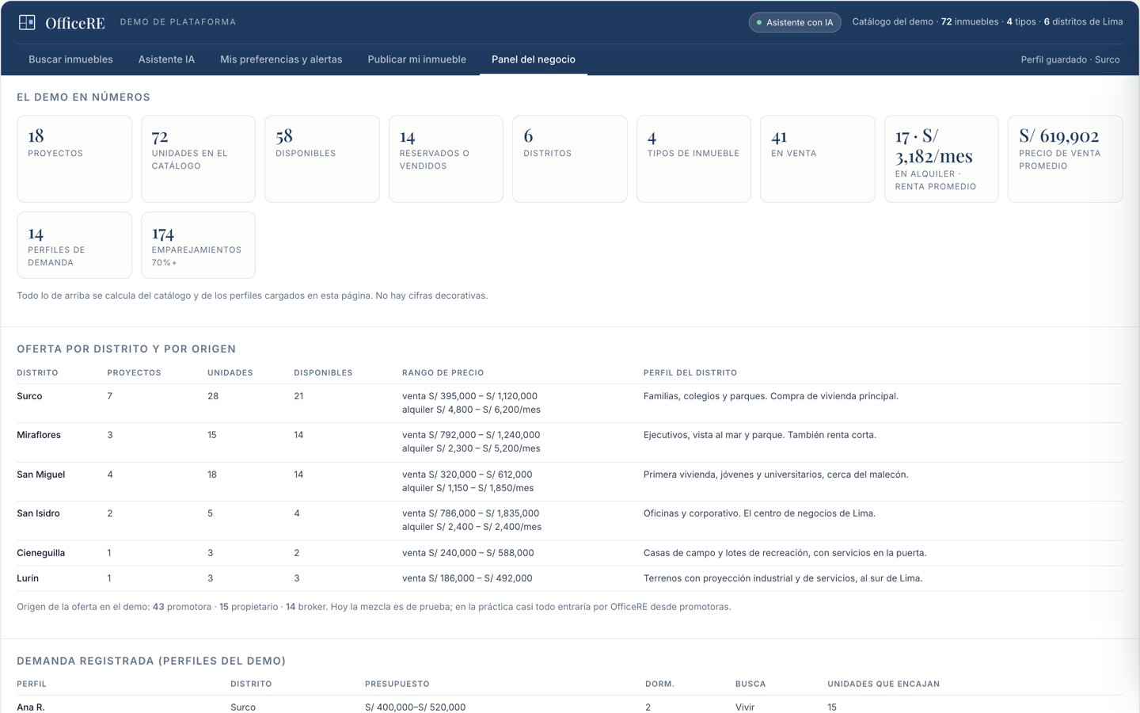Screen dimensions: 1140x713
Task: Select the 18 Proyectos stat card
Action: coord(74,158)
